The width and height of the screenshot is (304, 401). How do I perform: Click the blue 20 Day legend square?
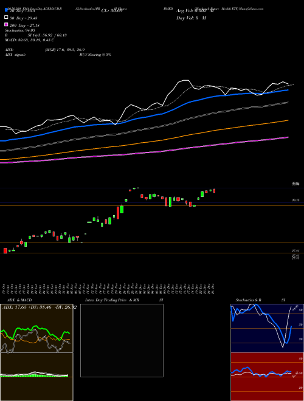coord(6,10)
